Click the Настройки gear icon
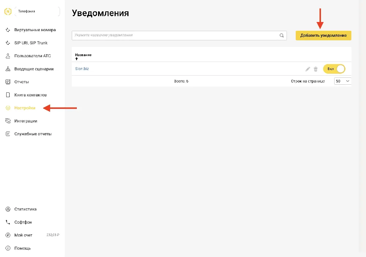The image size is (366, 257). tap(8, 108)
